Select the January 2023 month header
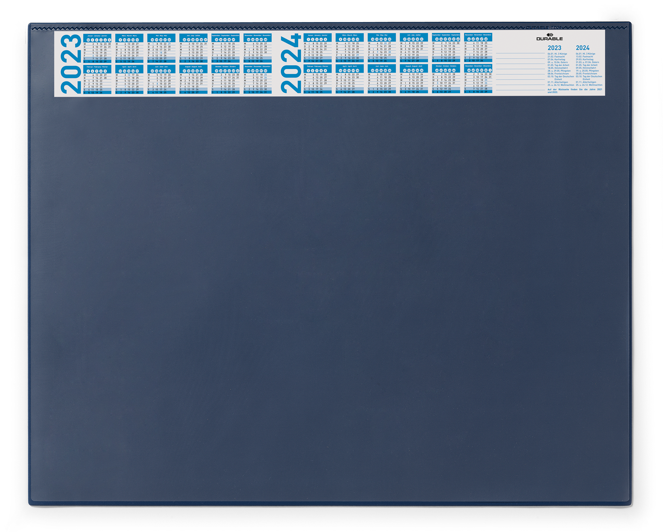The width and height of the screenshot is (663, 532). click(97, 35)
